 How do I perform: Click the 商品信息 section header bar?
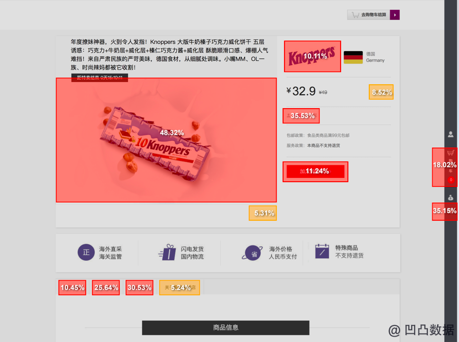coord(226,328)
